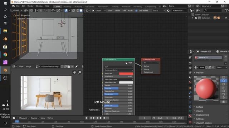This screenshot has width=229, height=128.
Task: Open the Object properties tab
Action: tap(190, 88)
